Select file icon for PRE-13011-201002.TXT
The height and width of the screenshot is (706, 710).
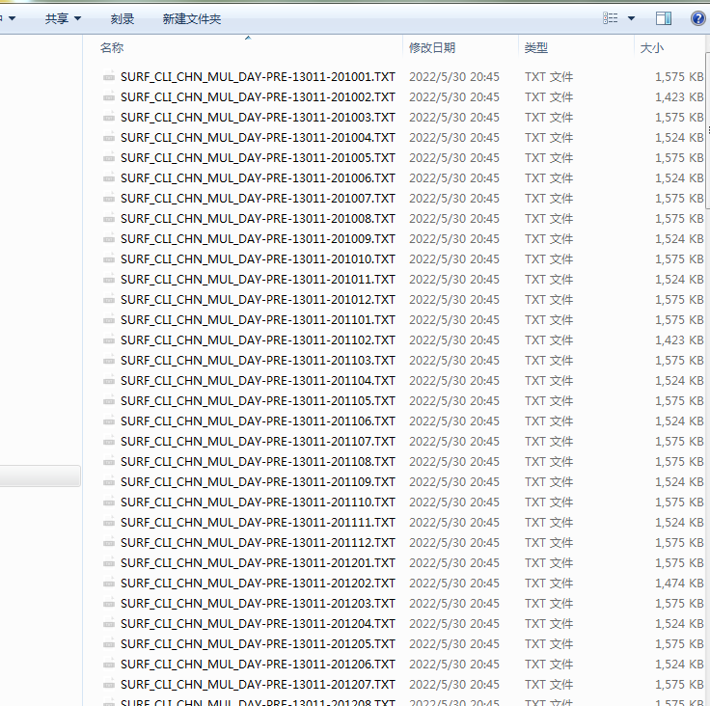109,96
